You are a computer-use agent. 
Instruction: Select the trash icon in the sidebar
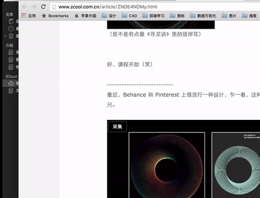11,36
